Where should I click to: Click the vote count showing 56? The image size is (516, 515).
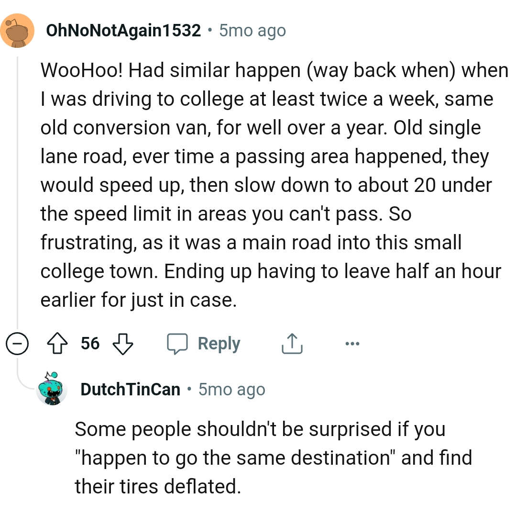90,343
